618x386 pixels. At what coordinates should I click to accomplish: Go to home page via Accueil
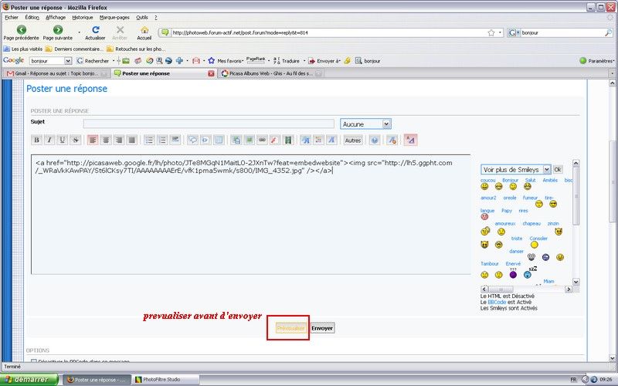click(144, 32)
